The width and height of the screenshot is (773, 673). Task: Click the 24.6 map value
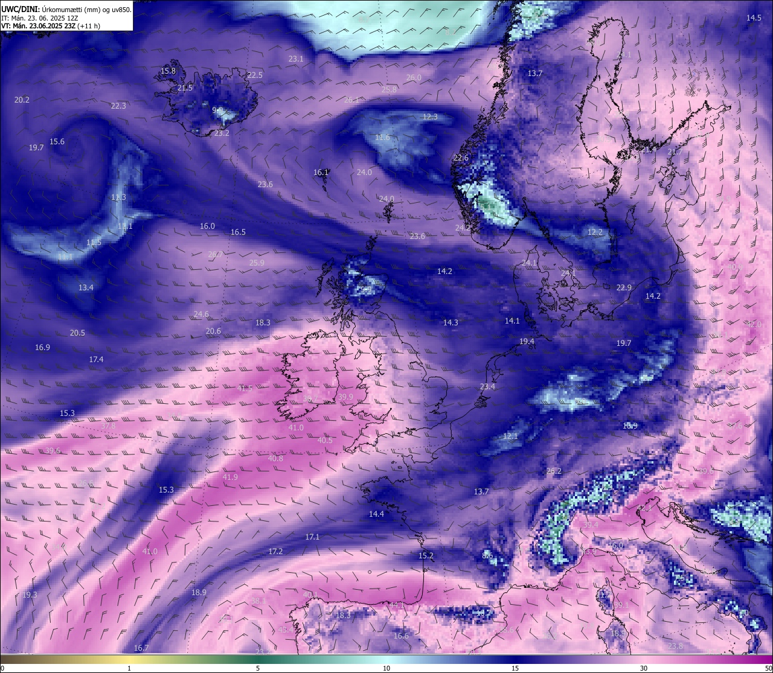[x=201, y=314]
